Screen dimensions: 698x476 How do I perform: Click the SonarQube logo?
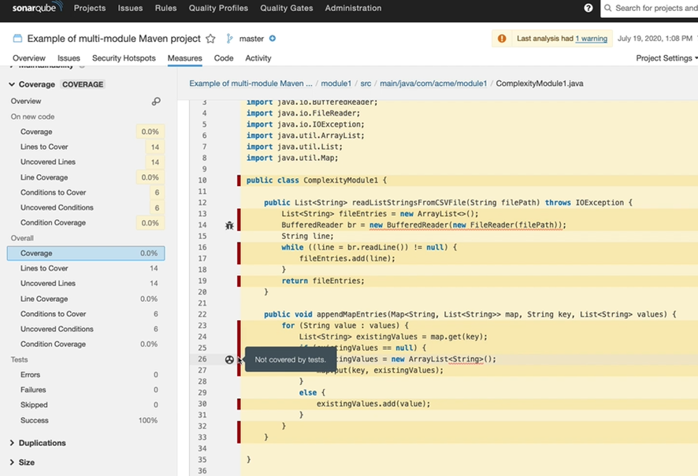37,8
